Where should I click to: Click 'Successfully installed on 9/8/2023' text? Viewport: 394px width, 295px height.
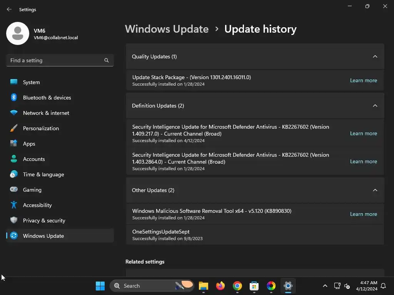[x=167, y=239]
